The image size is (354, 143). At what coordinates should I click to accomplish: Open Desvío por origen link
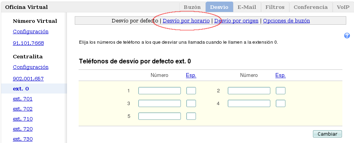(x=236, y=21)
